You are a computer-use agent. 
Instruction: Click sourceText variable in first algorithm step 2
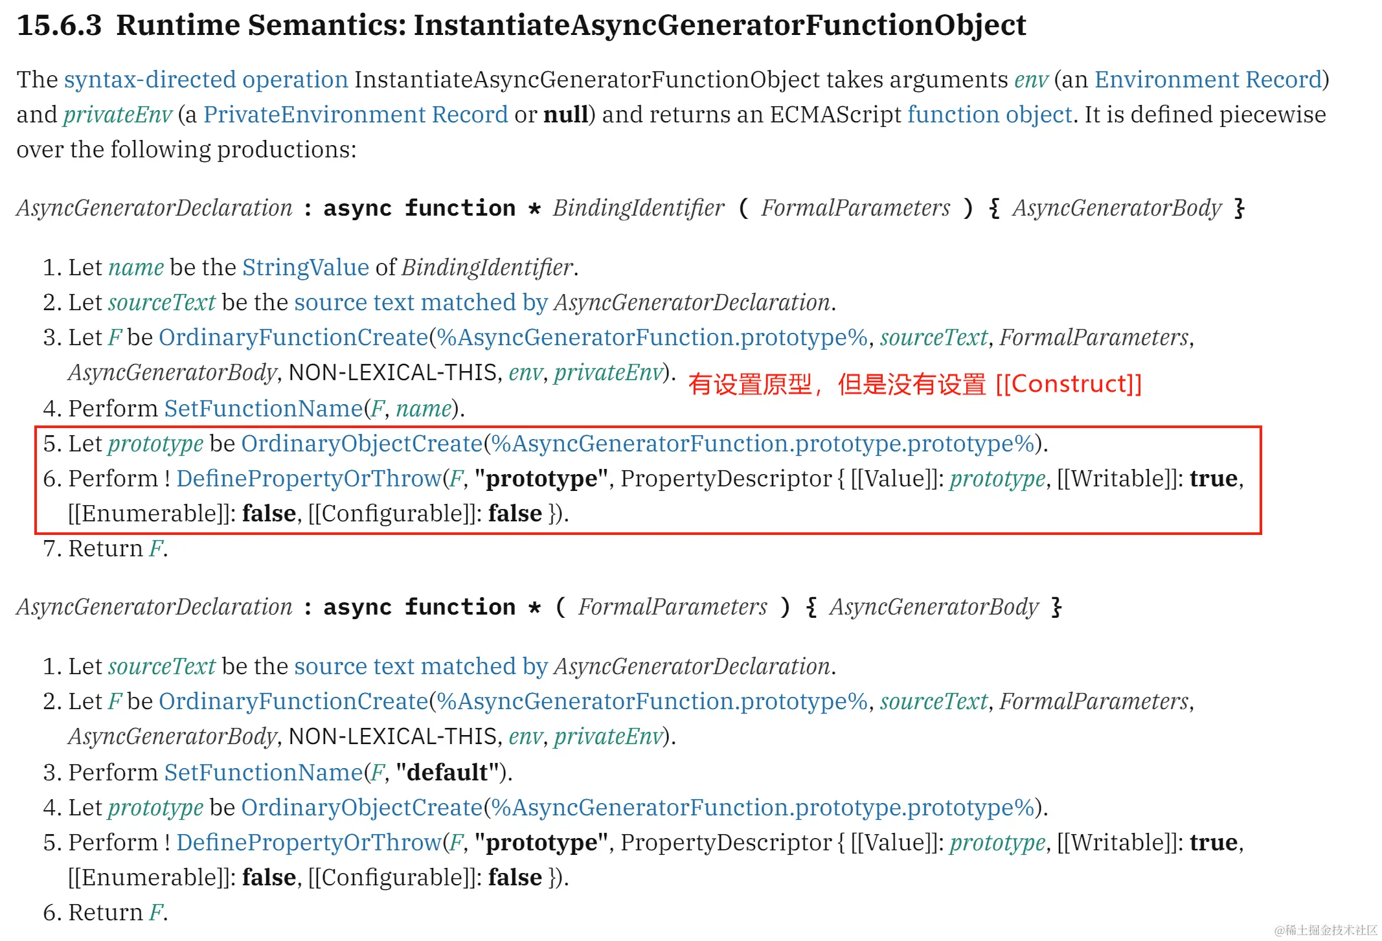[x=161, y=302]
